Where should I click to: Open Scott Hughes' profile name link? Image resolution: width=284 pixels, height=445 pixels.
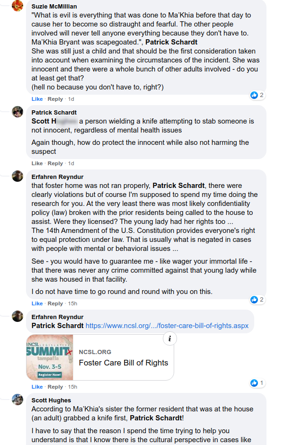(52, 400)
